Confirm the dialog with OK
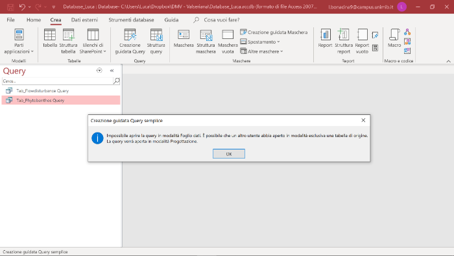The width and height of the screenshot is (454, 256). (x=229, y=154)
